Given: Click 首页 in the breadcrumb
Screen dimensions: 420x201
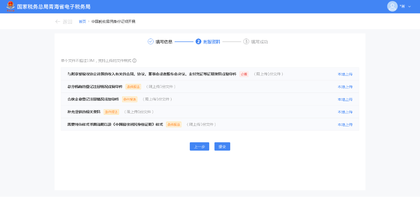Looking at the screenshot, I should click(82, 21).
